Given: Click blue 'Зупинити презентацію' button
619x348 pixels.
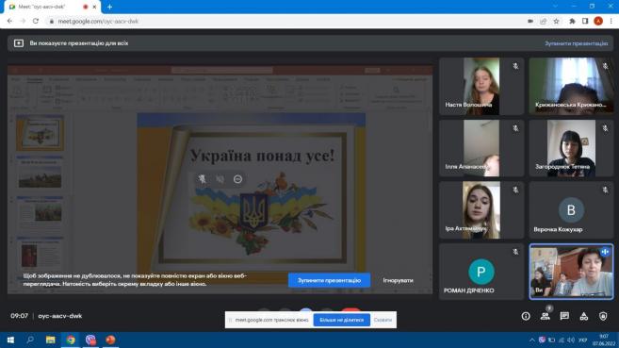Looking at the screenshot, I should (329, 280).
